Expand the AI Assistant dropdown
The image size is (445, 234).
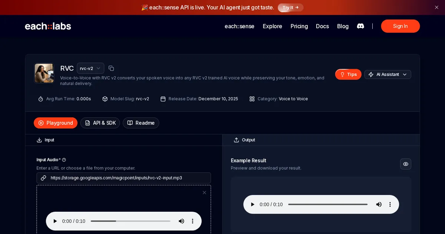click(x=388, y=74)
